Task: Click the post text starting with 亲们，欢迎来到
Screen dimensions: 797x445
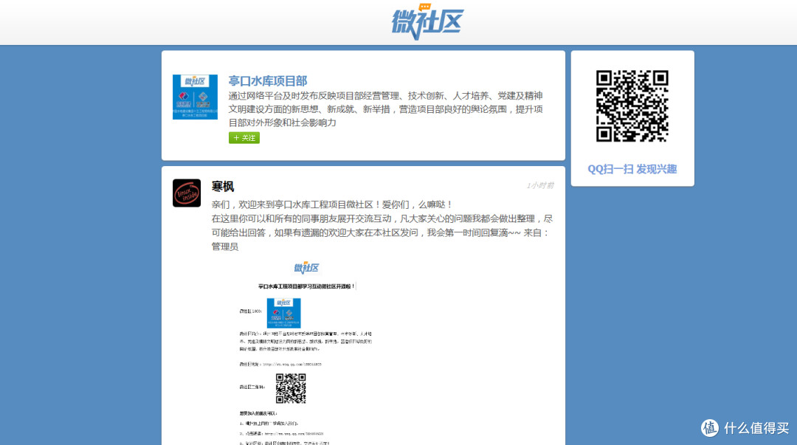Action: click(x=331, y=204)
